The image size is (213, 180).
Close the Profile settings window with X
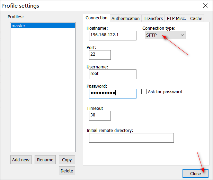point(205,6)
